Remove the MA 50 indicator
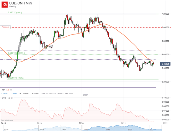171x131 pixels. pyautogui.click(x=11, y=90)
